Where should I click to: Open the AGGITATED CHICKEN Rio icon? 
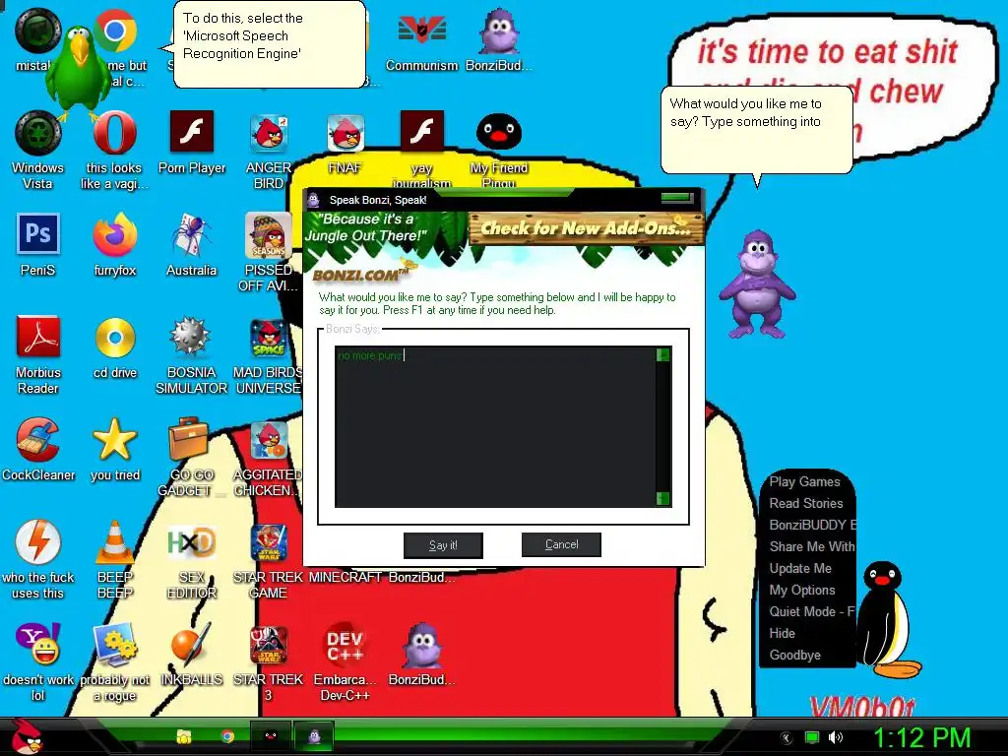tap(269, 440)
